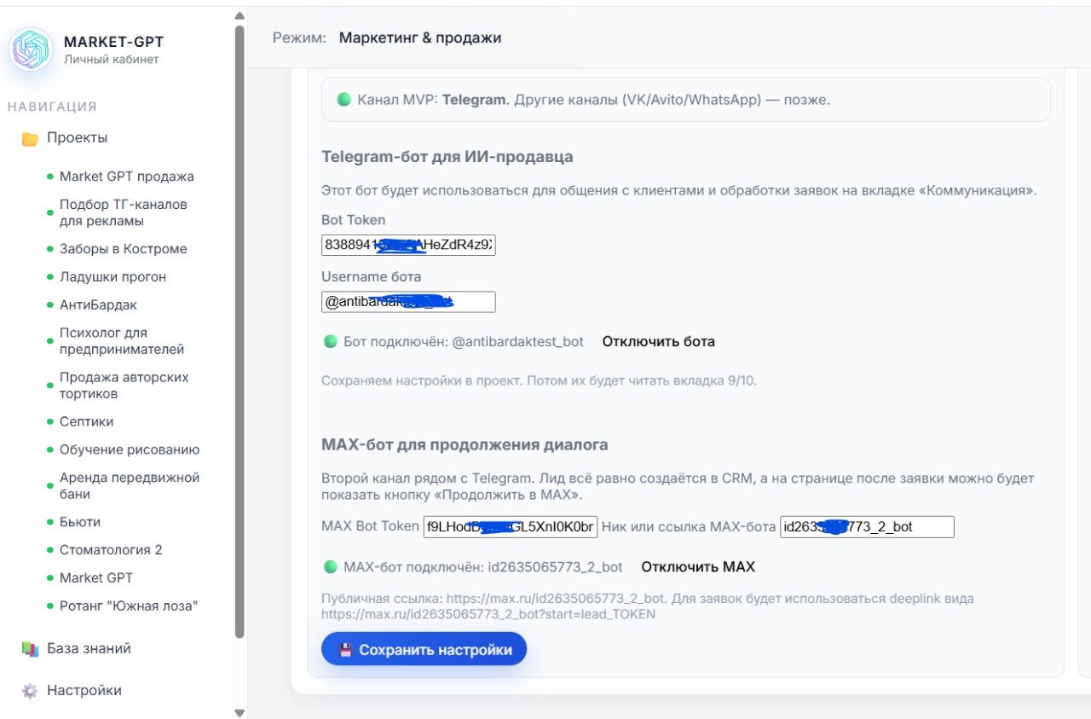This screenshot has height=719, width=1091.
Task: Click the green status dot beside MAX-бот подключён
Action: (331, 566)
